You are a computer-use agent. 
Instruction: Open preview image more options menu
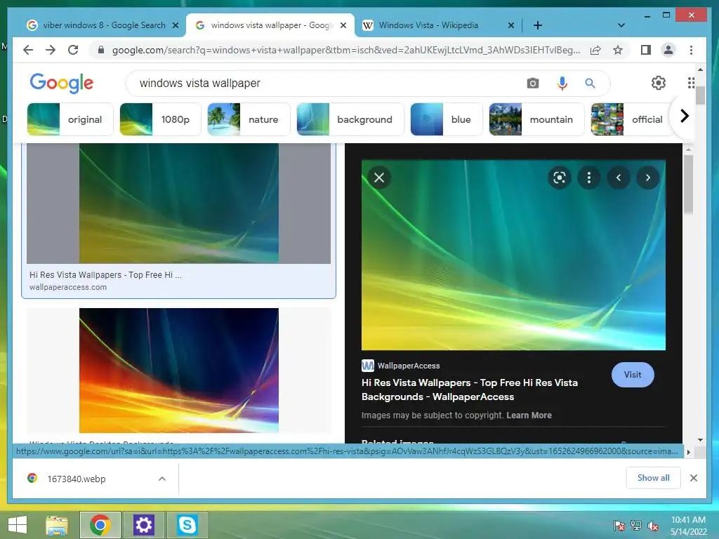[589, 178]
